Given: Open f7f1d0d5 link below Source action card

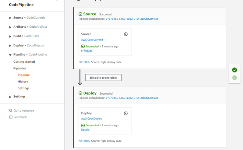Looking at the screenshot, I should coord(84,62).
